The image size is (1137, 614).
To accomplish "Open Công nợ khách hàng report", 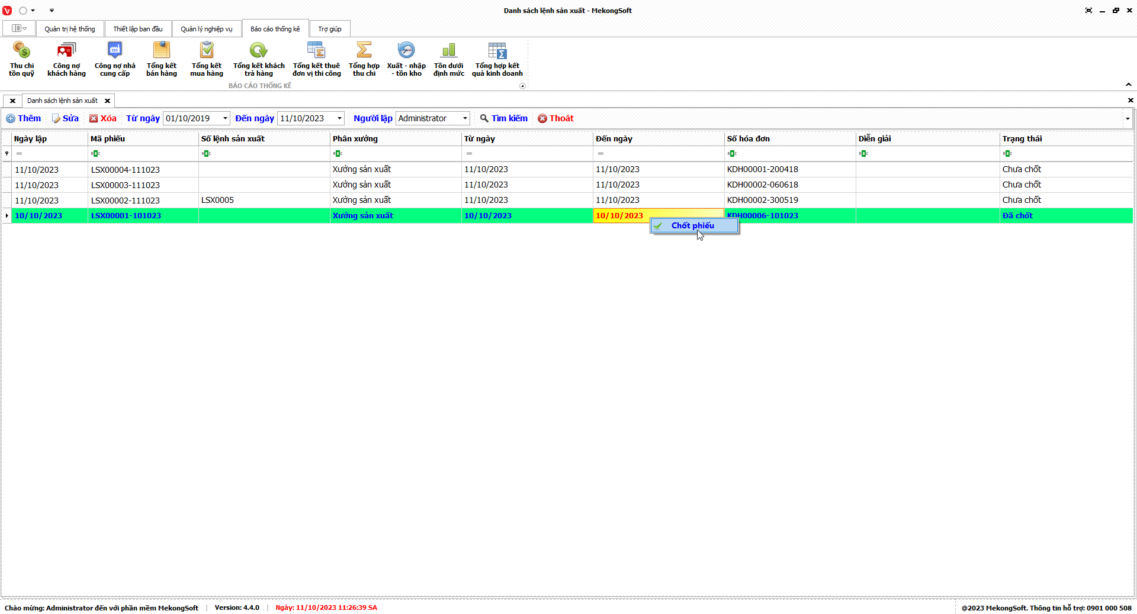I will point(66,59).
